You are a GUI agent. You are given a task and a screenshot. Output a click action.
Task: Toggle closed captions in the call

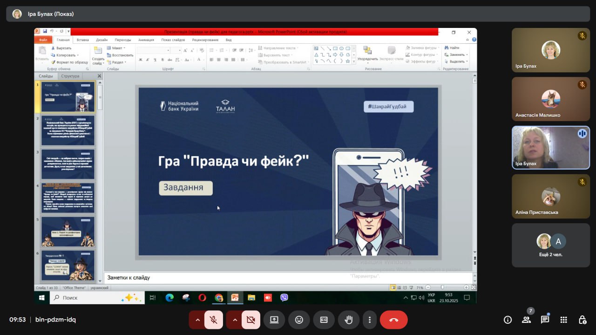tap(324, 320)
